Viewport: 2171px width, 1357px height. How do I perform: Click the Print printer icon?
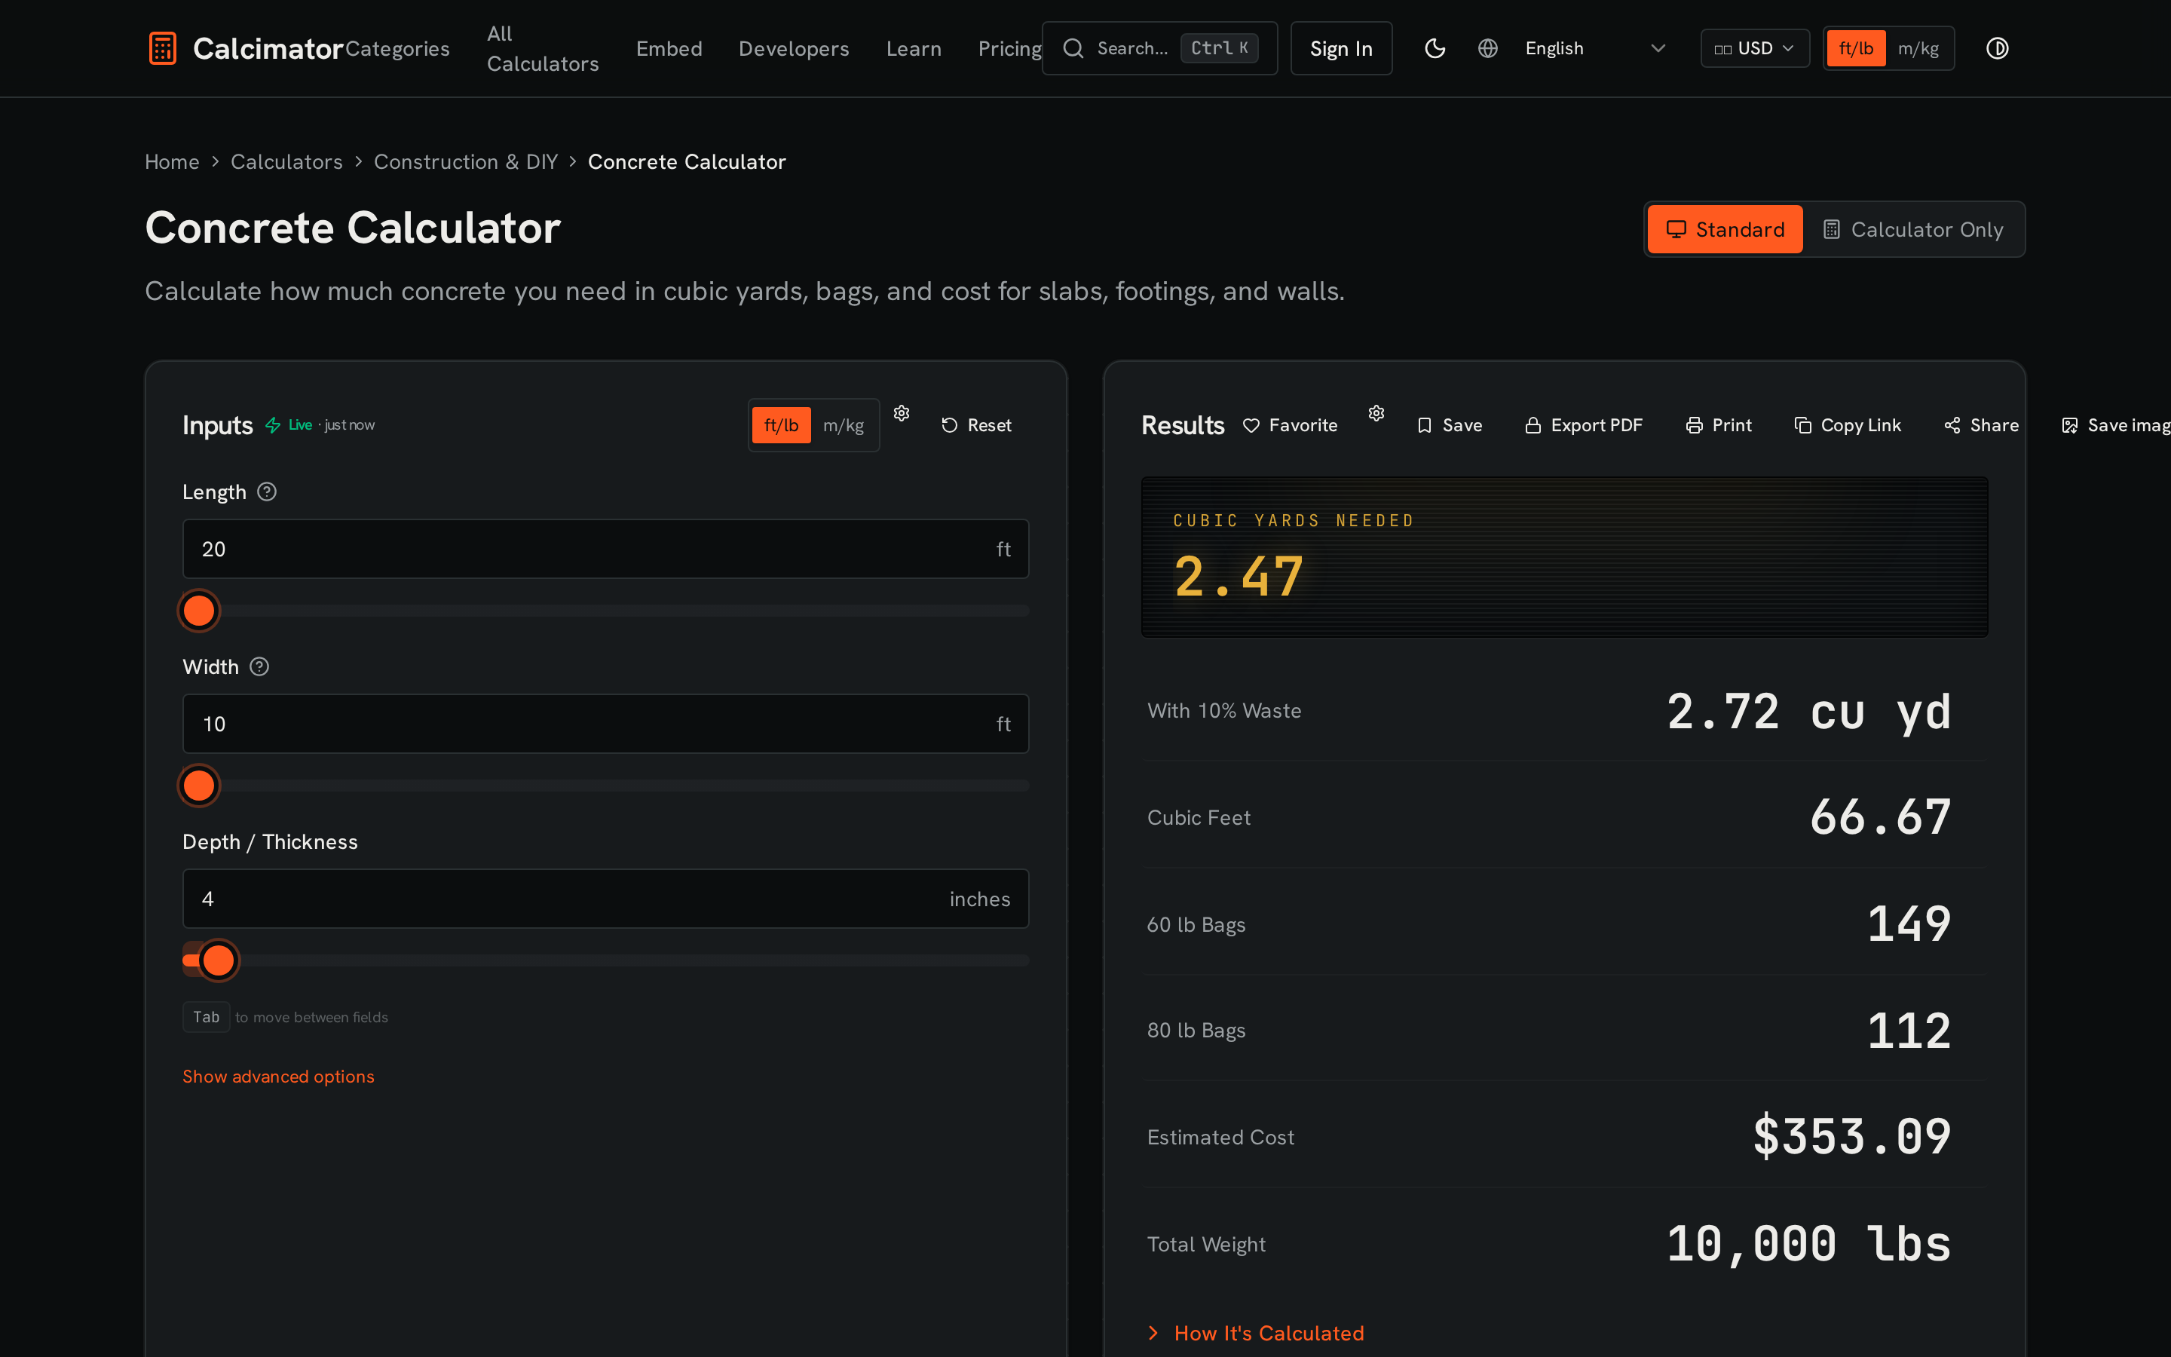tap(1694, 425)
